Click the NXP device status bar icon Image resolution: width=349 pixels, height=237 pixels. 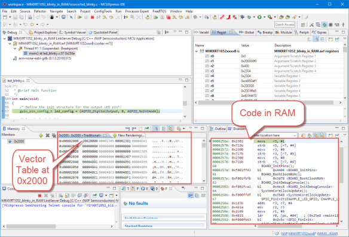click(x=277, y=233)
